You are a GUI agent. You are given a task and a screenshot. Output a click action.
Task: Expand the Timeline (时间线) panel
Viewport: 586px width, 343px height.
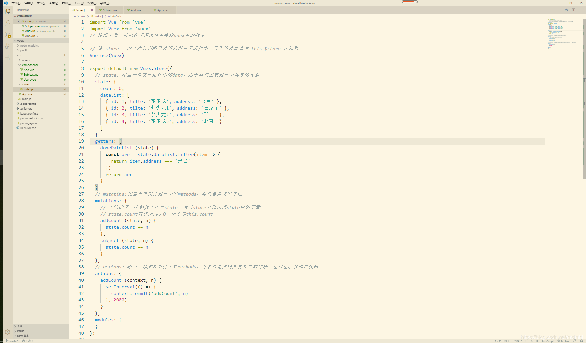click(41, 331)
